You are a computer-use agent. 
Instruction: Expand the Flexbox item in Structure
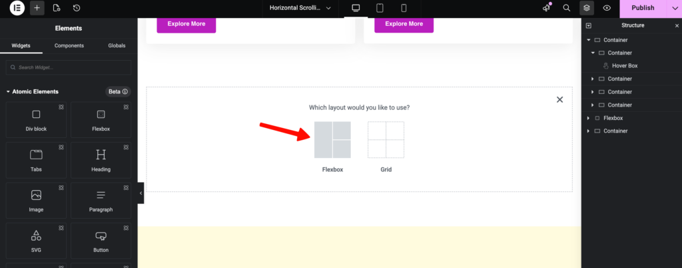click(588, 118)
